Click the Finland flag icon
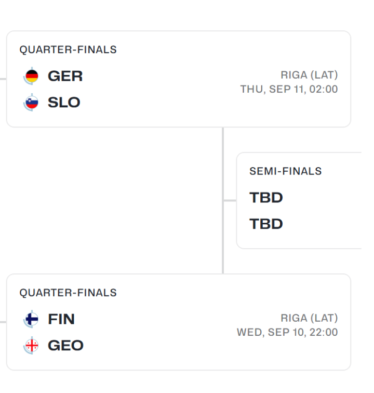 pos(32,319)
